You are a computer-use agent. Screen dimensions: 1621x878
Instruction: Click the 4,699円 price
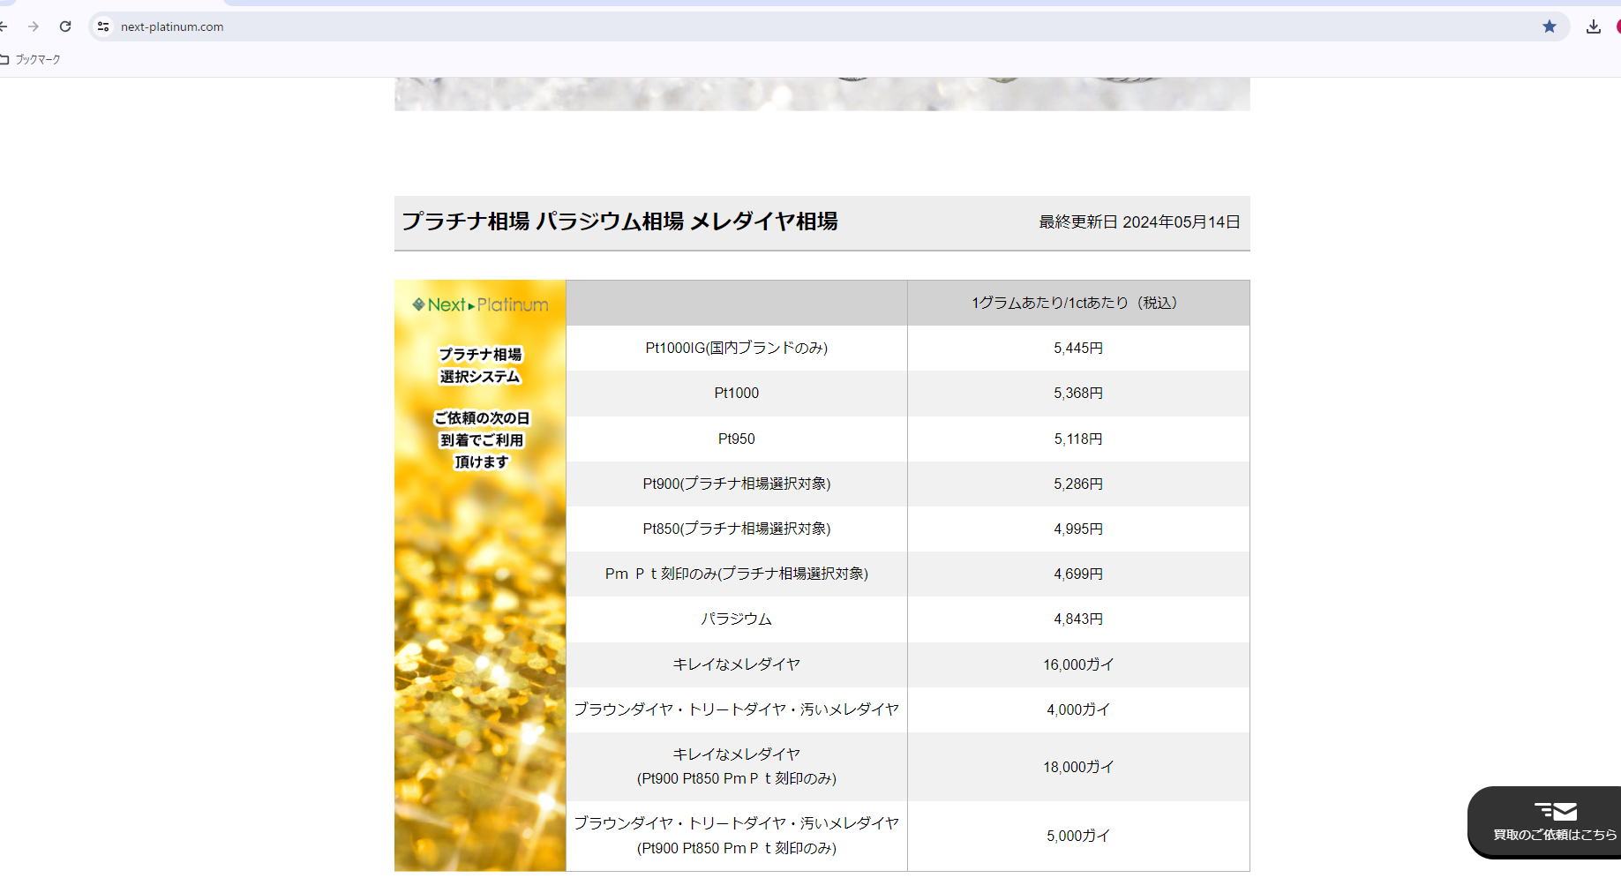pos(1078,574)
